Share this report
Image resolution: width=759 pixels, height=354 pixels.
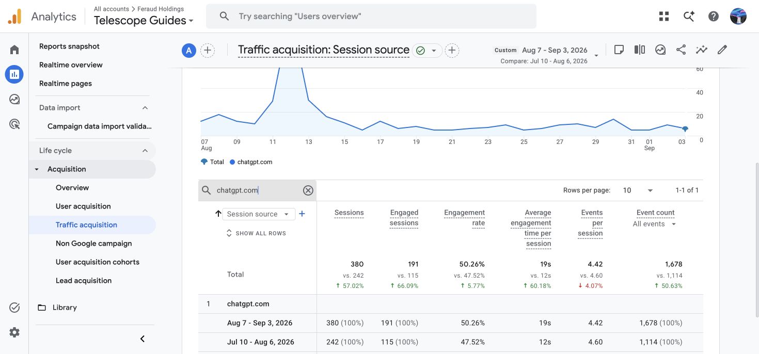(x=681, y=50)
